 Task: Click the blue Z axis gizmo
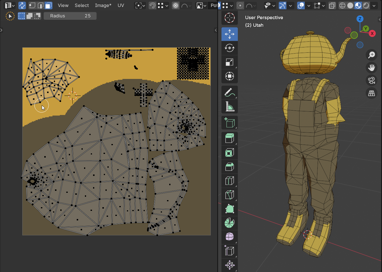pos(360,19)
